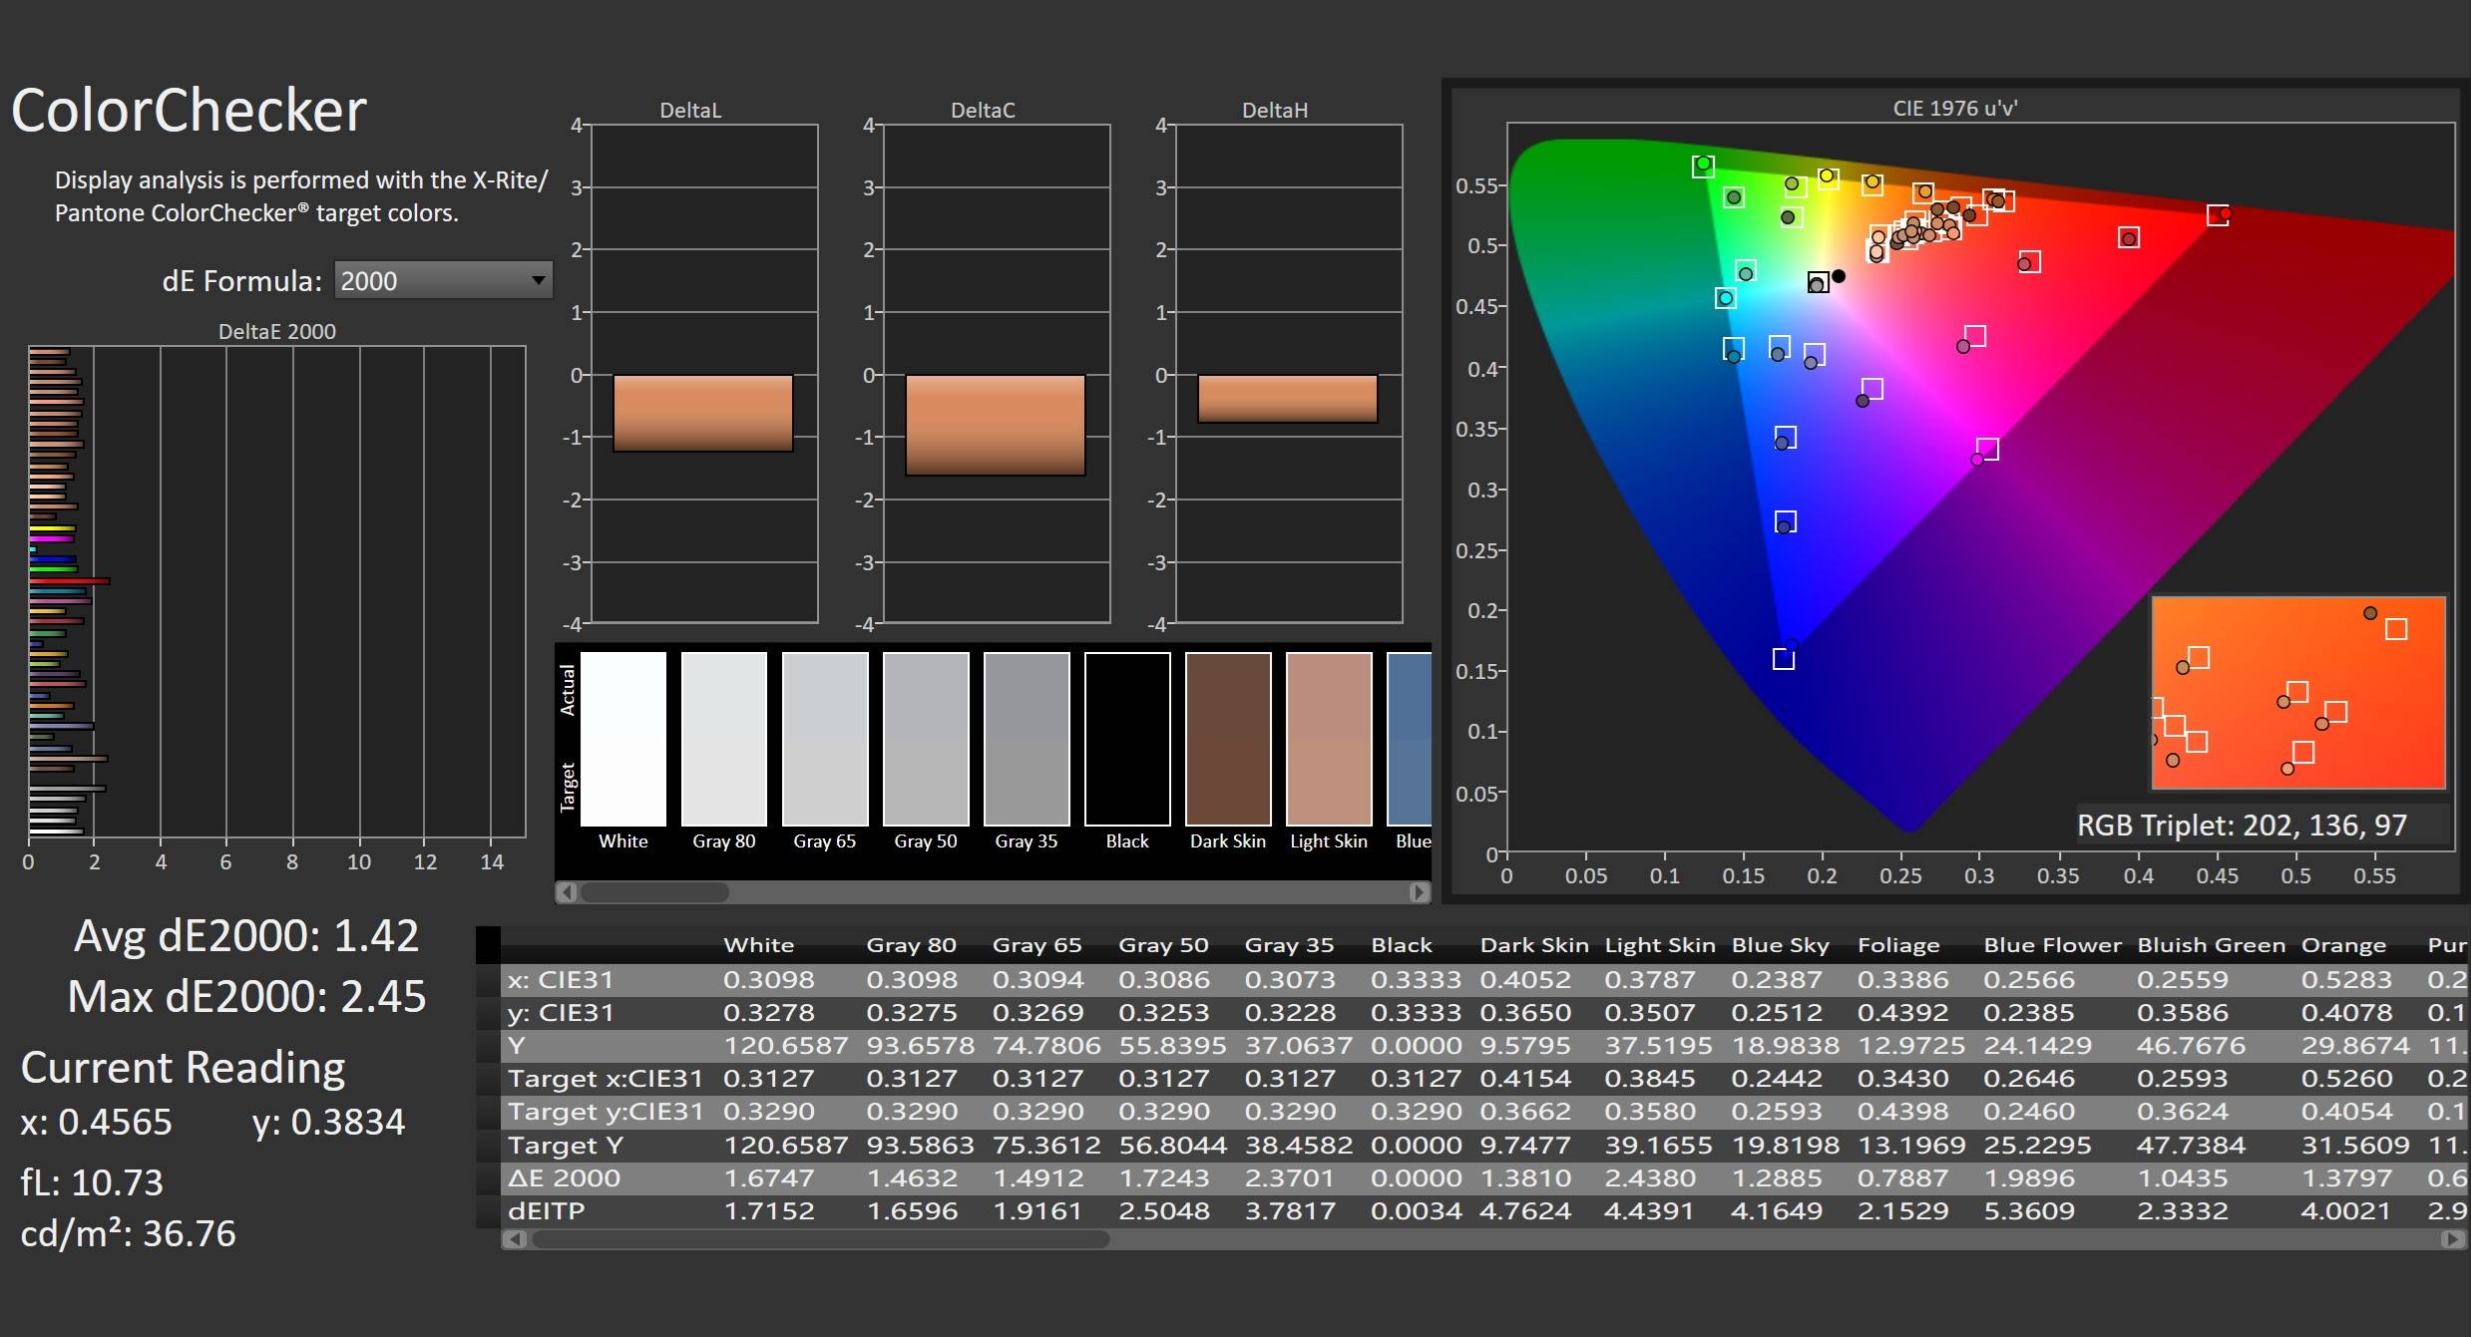Screen dimensions: 2471x1337
Task: Click the swatch strip scrollbar thumb
Action: click(x=654, y=892)
